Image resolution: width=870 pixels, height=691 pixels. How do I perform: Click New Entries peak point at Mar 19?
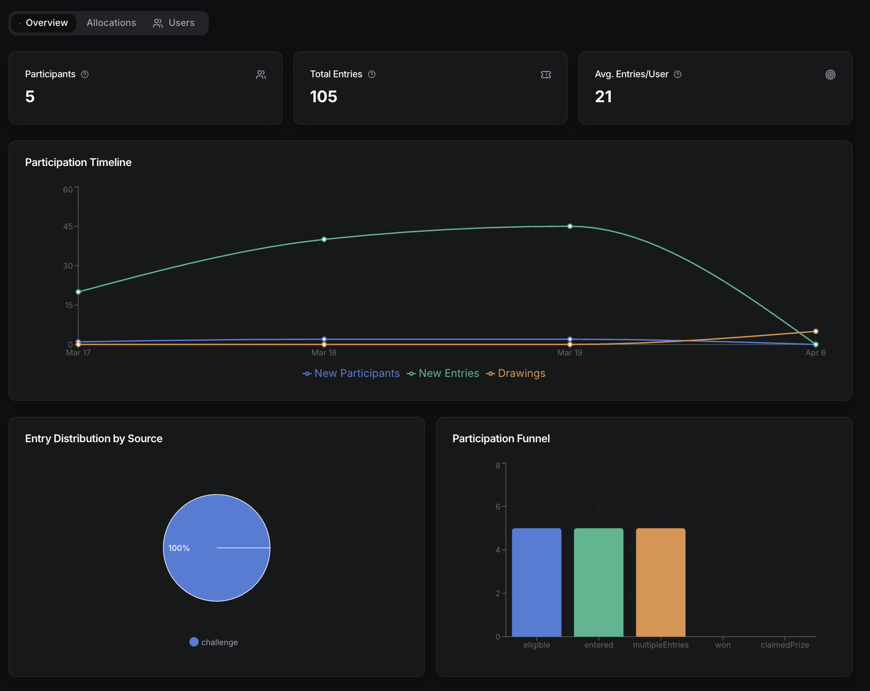[570, 226]
